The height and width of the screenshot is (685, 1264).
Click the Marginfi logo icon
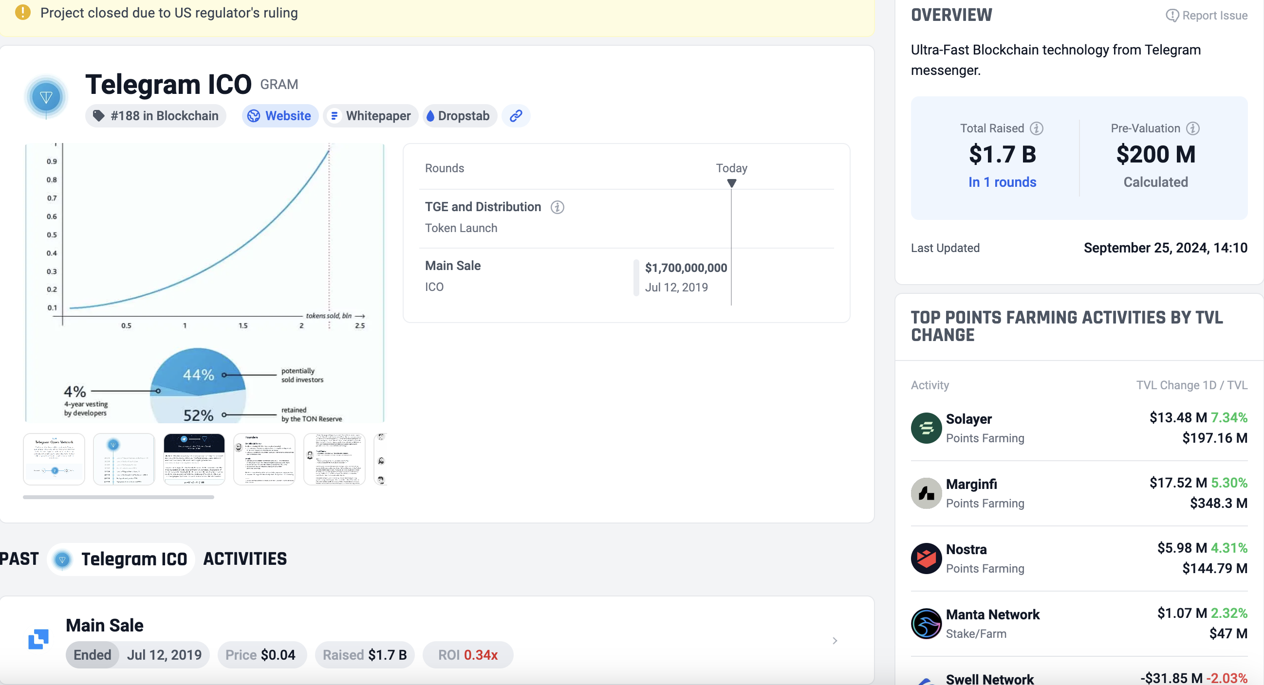click(926, 493)
